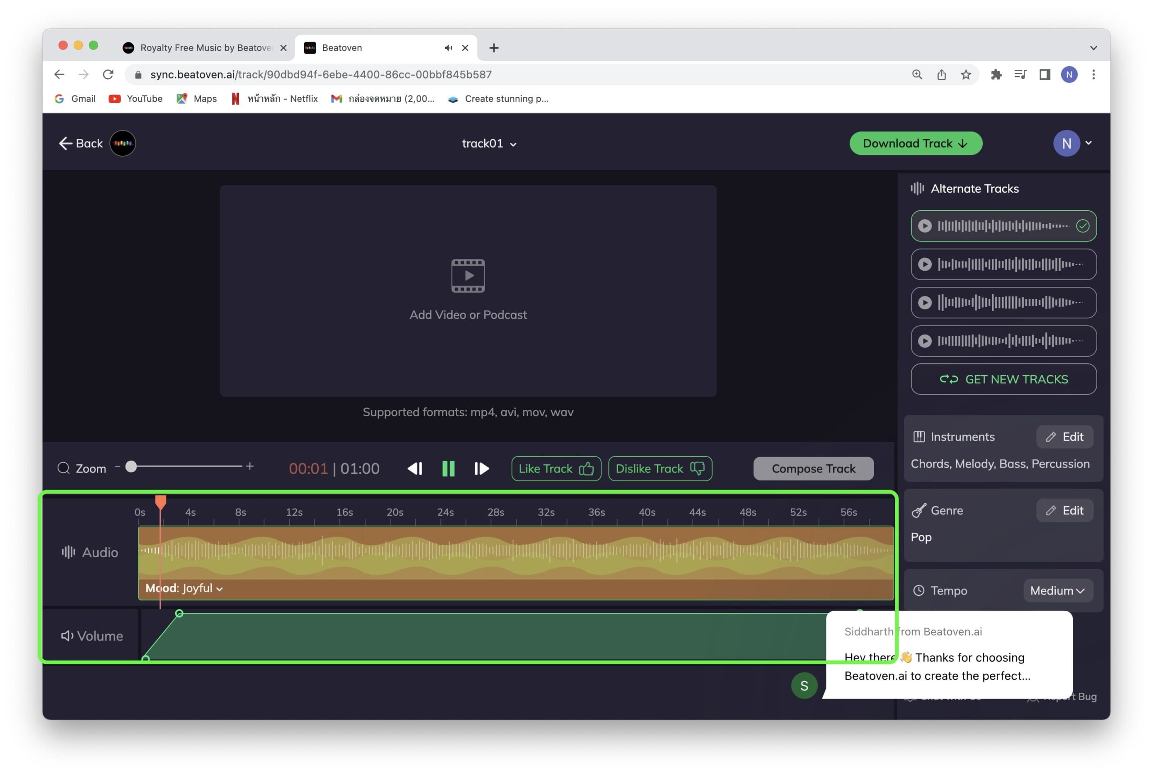Click GET NEW TRACKS button
The width and height of the screenshot is (1153, 776).
(x=1003, y=379)
